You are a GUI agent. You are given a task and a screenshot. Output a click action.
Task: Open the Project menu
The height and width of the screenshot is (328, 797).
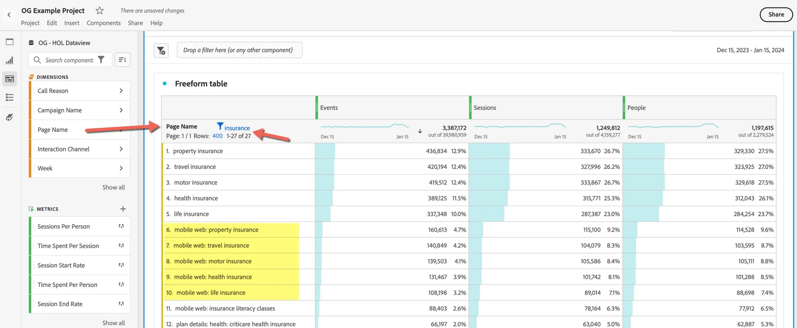[30, 23]
